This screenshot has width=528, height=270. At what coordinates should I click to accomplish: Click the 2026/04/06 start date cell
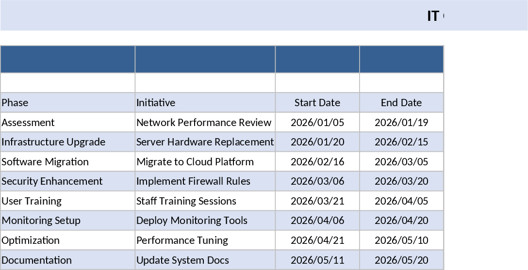(317, 221)
